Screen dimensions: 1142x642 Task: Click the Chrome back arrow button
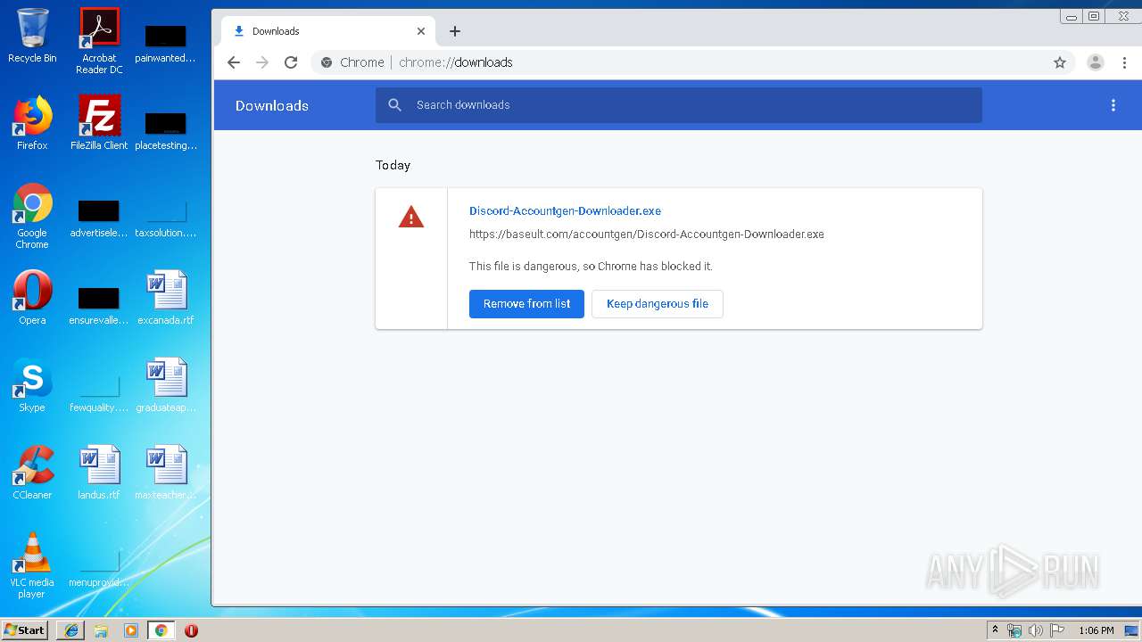click(x=234, y=62)
